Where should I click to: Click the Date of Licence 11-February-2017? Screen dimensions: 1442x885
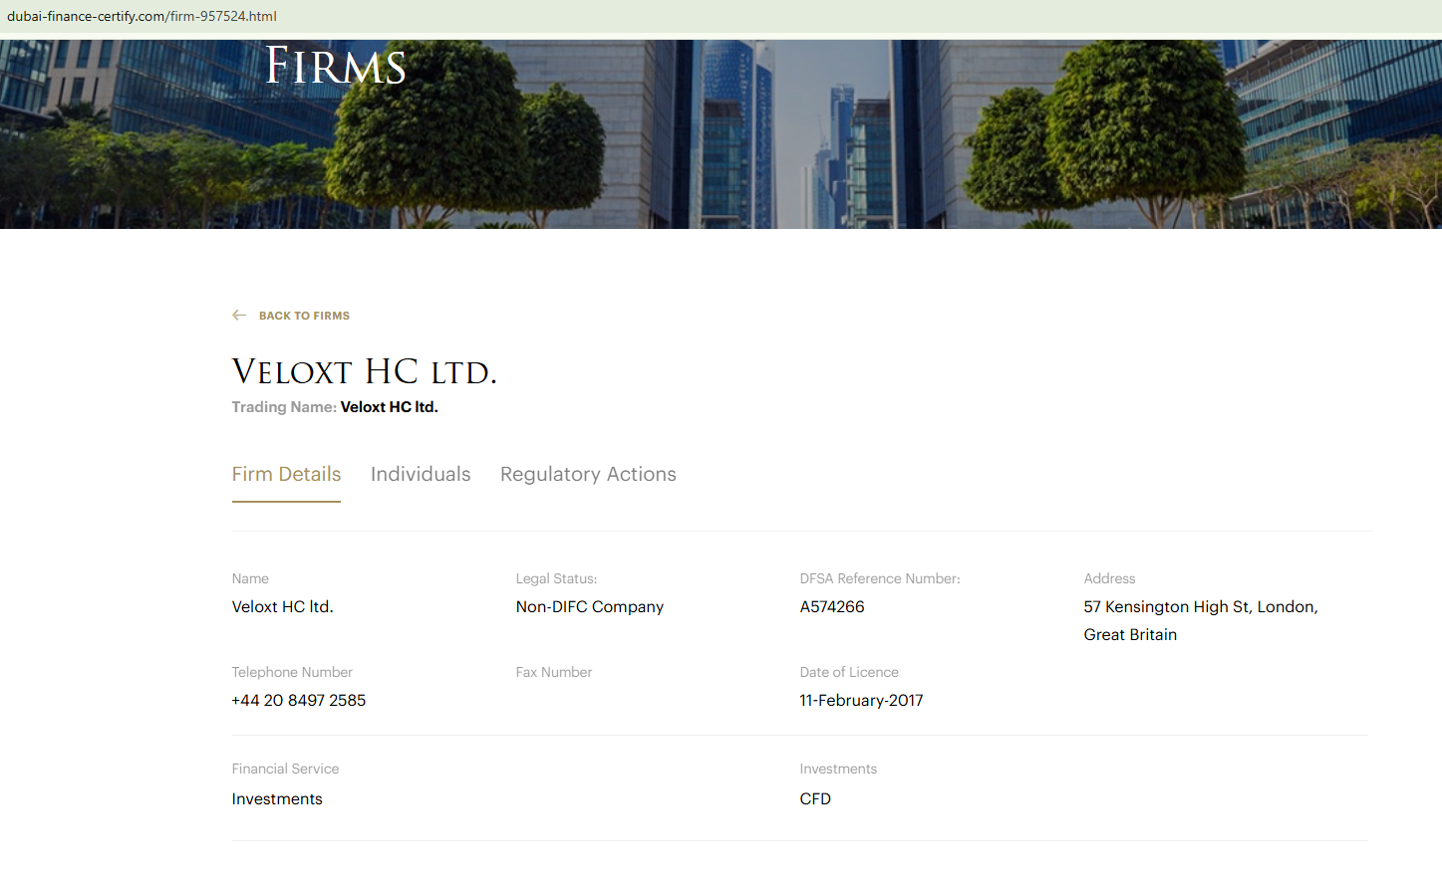click(x=861, y=700)
